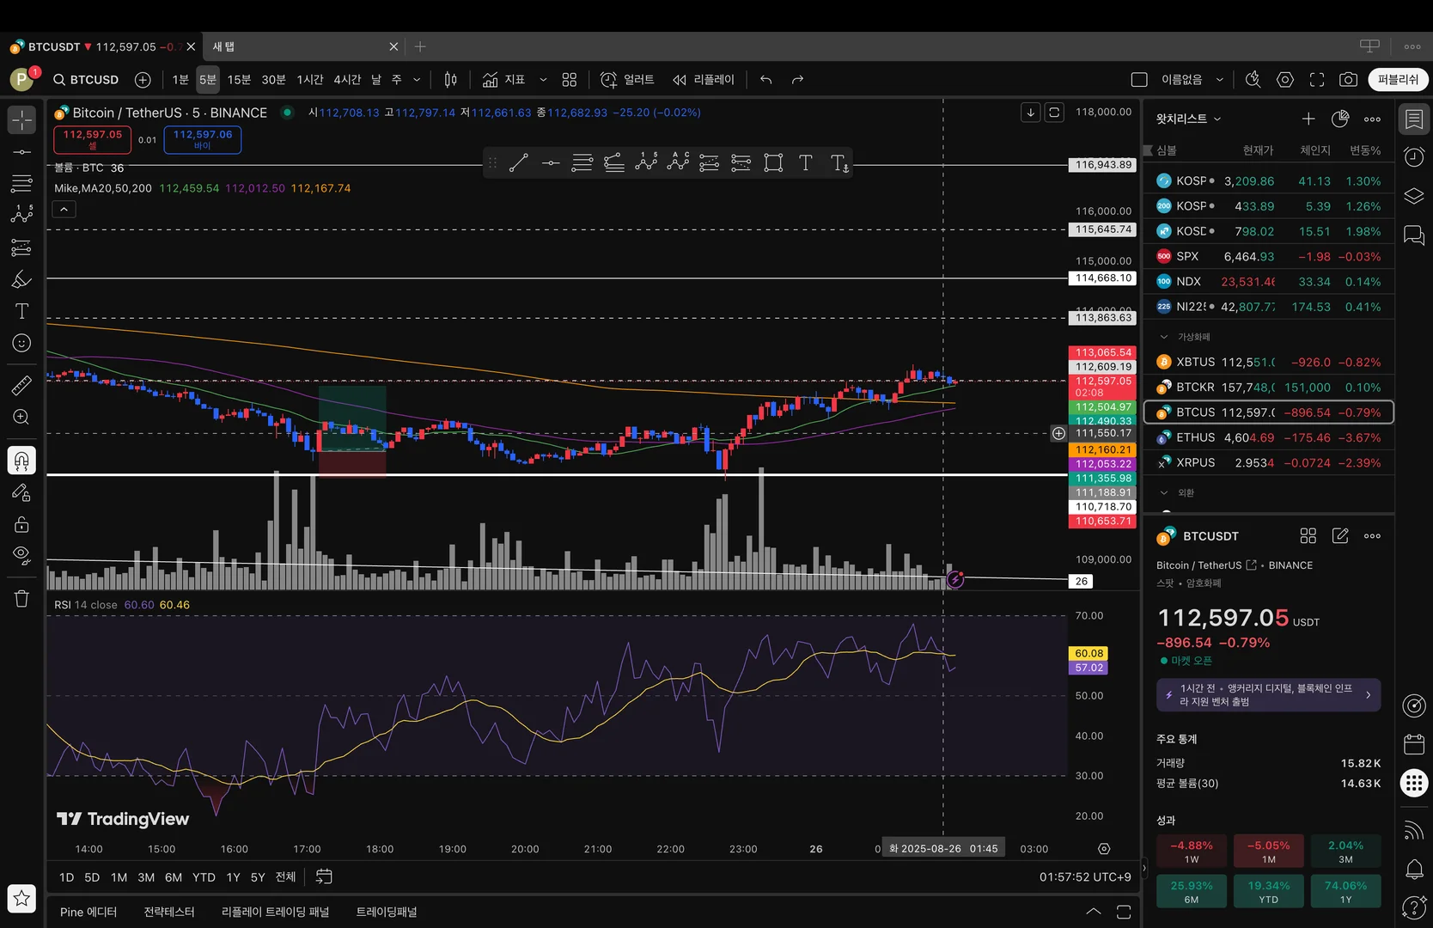Open the alert (얼러트) creation tool
This screenshot has width=1433, height=928.
coord(627,80)
